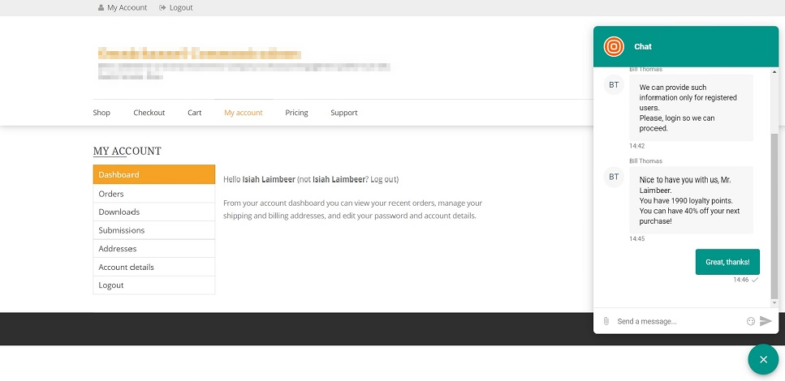
Task: Attach a file with the paperclip icon
Action: click(606, 321)
